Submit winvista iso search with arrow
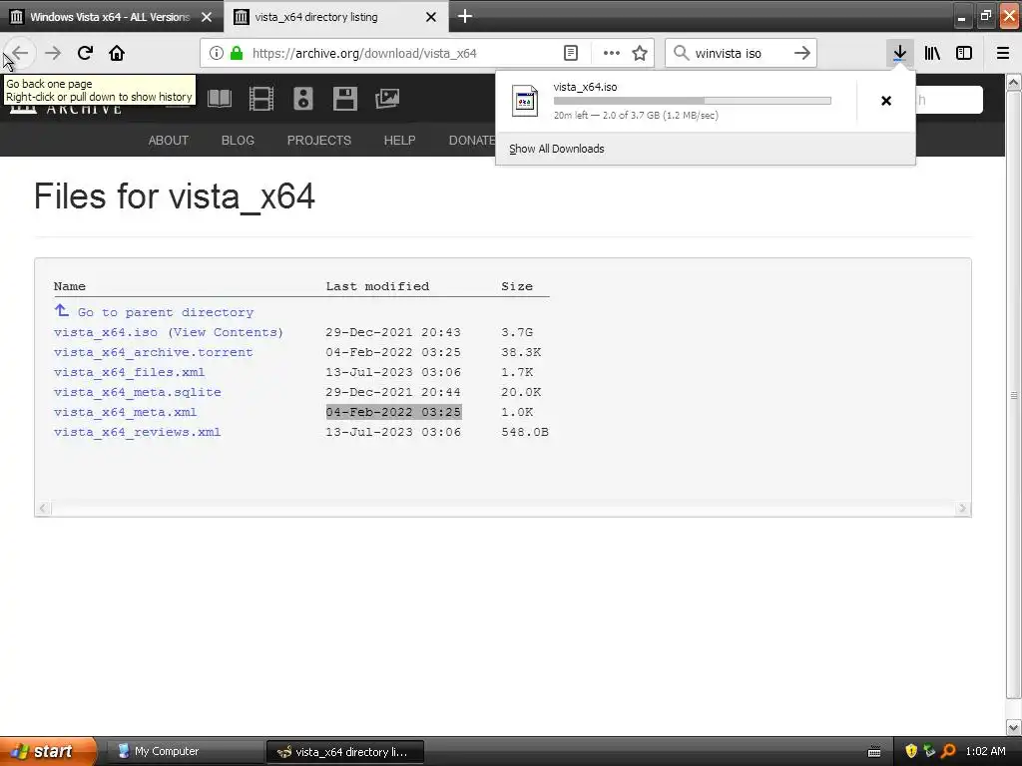1022x766 pixels. click(802, 53)
